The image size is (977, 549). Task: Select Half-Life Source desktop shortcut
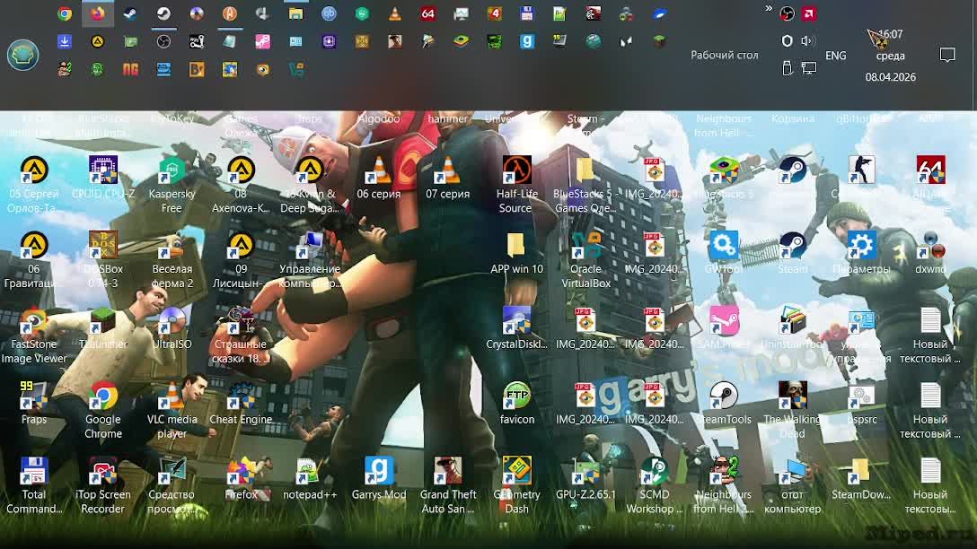[516, 185]
